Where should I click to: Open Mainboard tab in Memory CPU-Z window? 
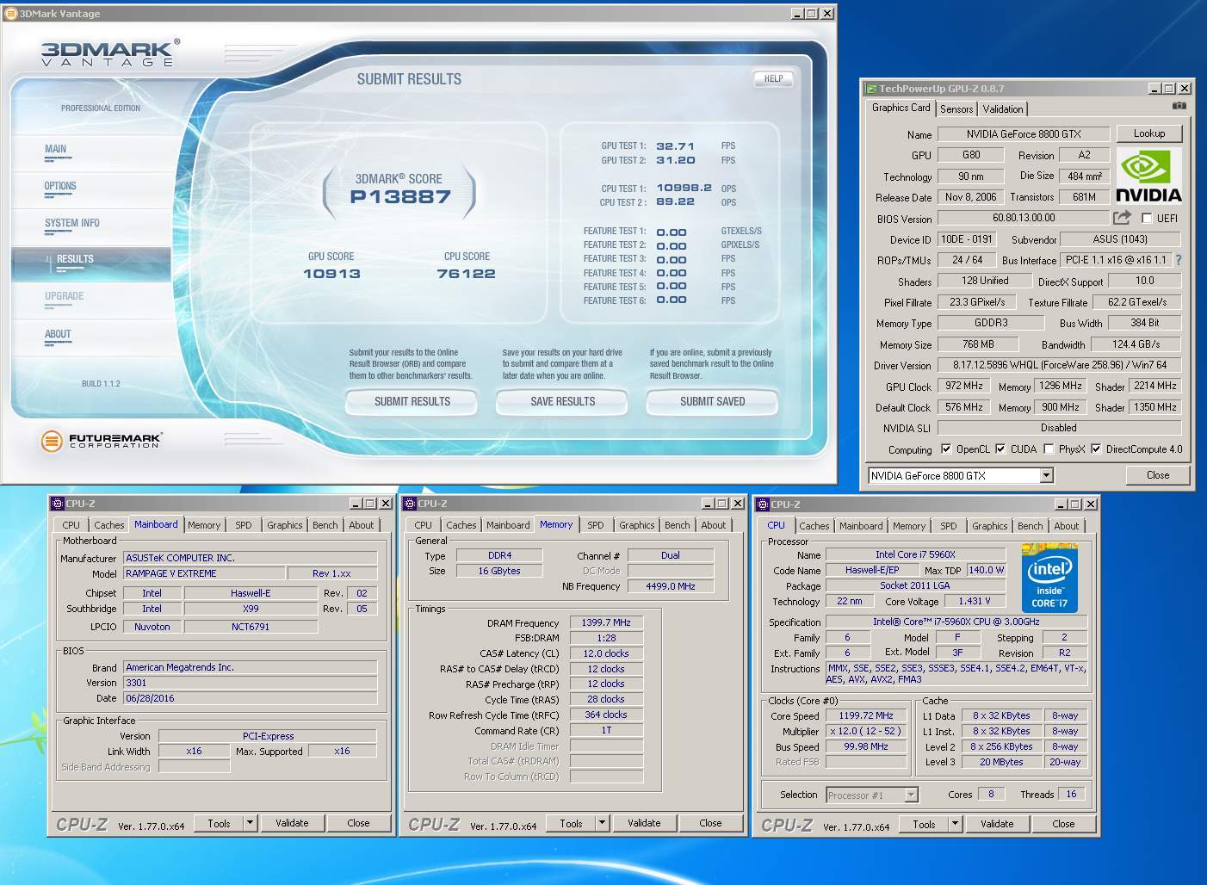[508, 525]
